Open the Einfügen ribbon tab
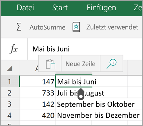 click(x=101, y=8)
